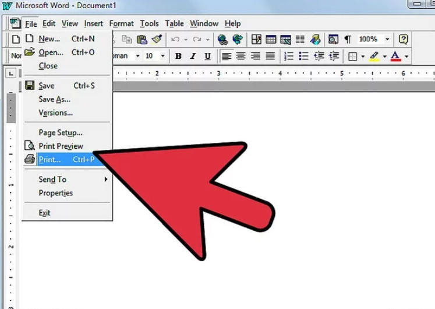Screen dimensions: 435x309
Task: Click the Office Assistant help icon
Action: 404,40
